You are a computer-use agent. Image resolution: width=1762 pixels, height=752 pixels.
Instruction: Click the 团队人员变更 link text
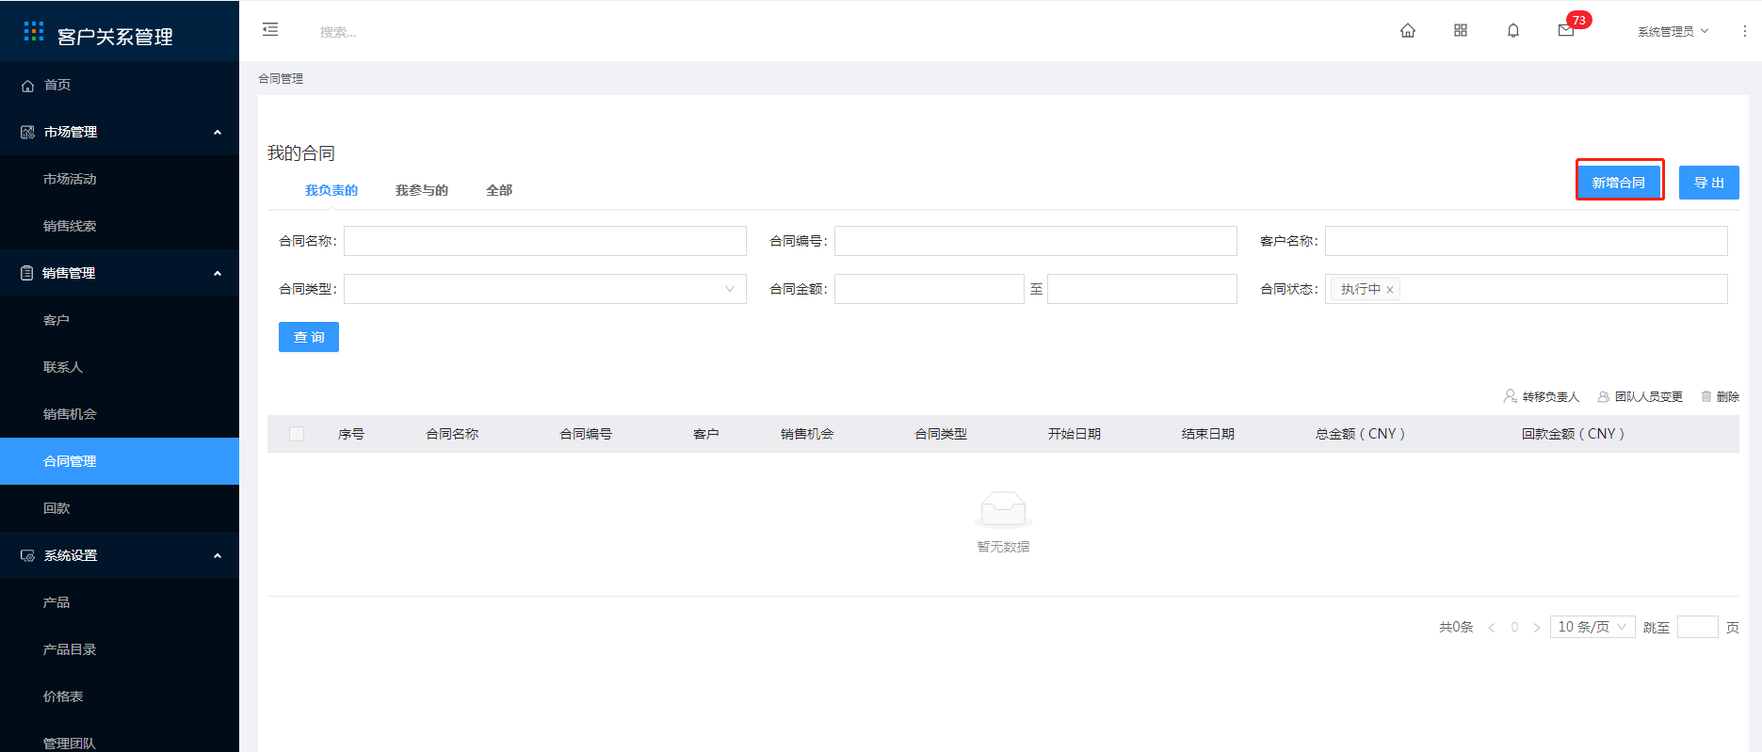(1649, 397)
